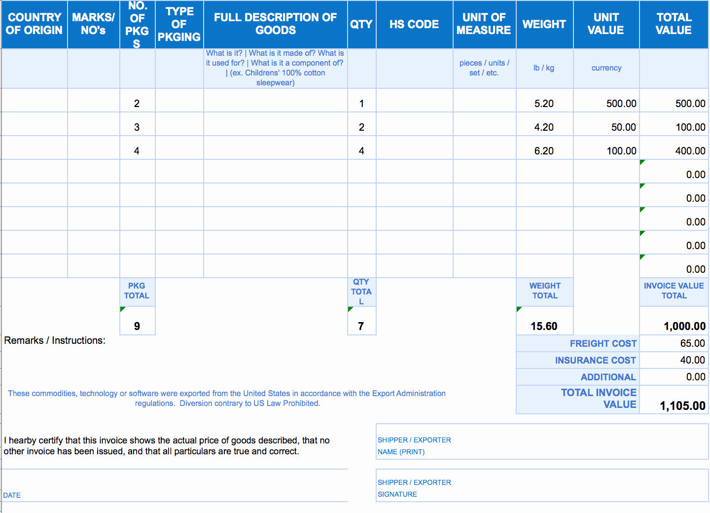Viewport: 710px width, 513px height.
Task: Click the INVOICE VALUE TOTAL label
Action: (x=674, y=292)
